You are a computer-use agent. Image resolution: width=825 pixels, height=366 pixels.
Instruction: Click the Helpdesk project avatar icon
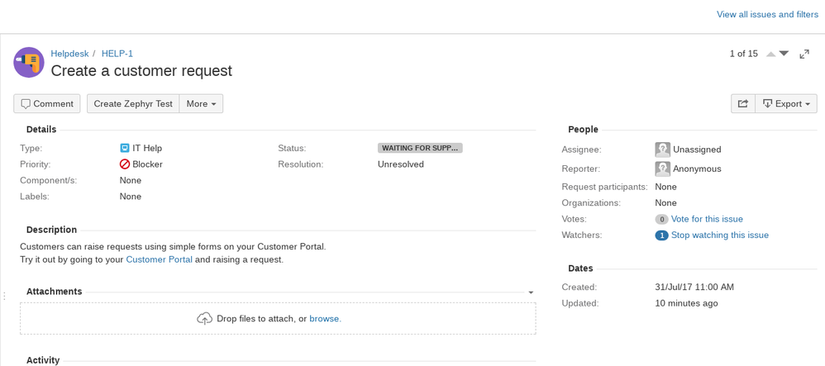29,62
